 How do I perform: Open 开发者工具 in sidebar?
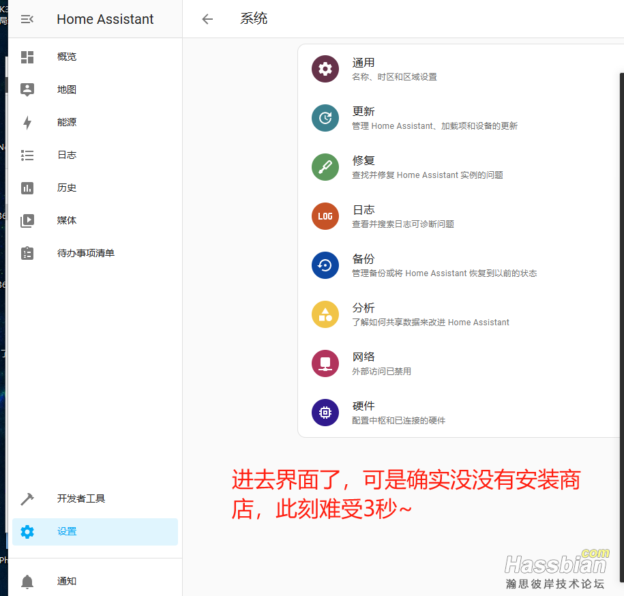pyautogui.click(x=95, y=498)
